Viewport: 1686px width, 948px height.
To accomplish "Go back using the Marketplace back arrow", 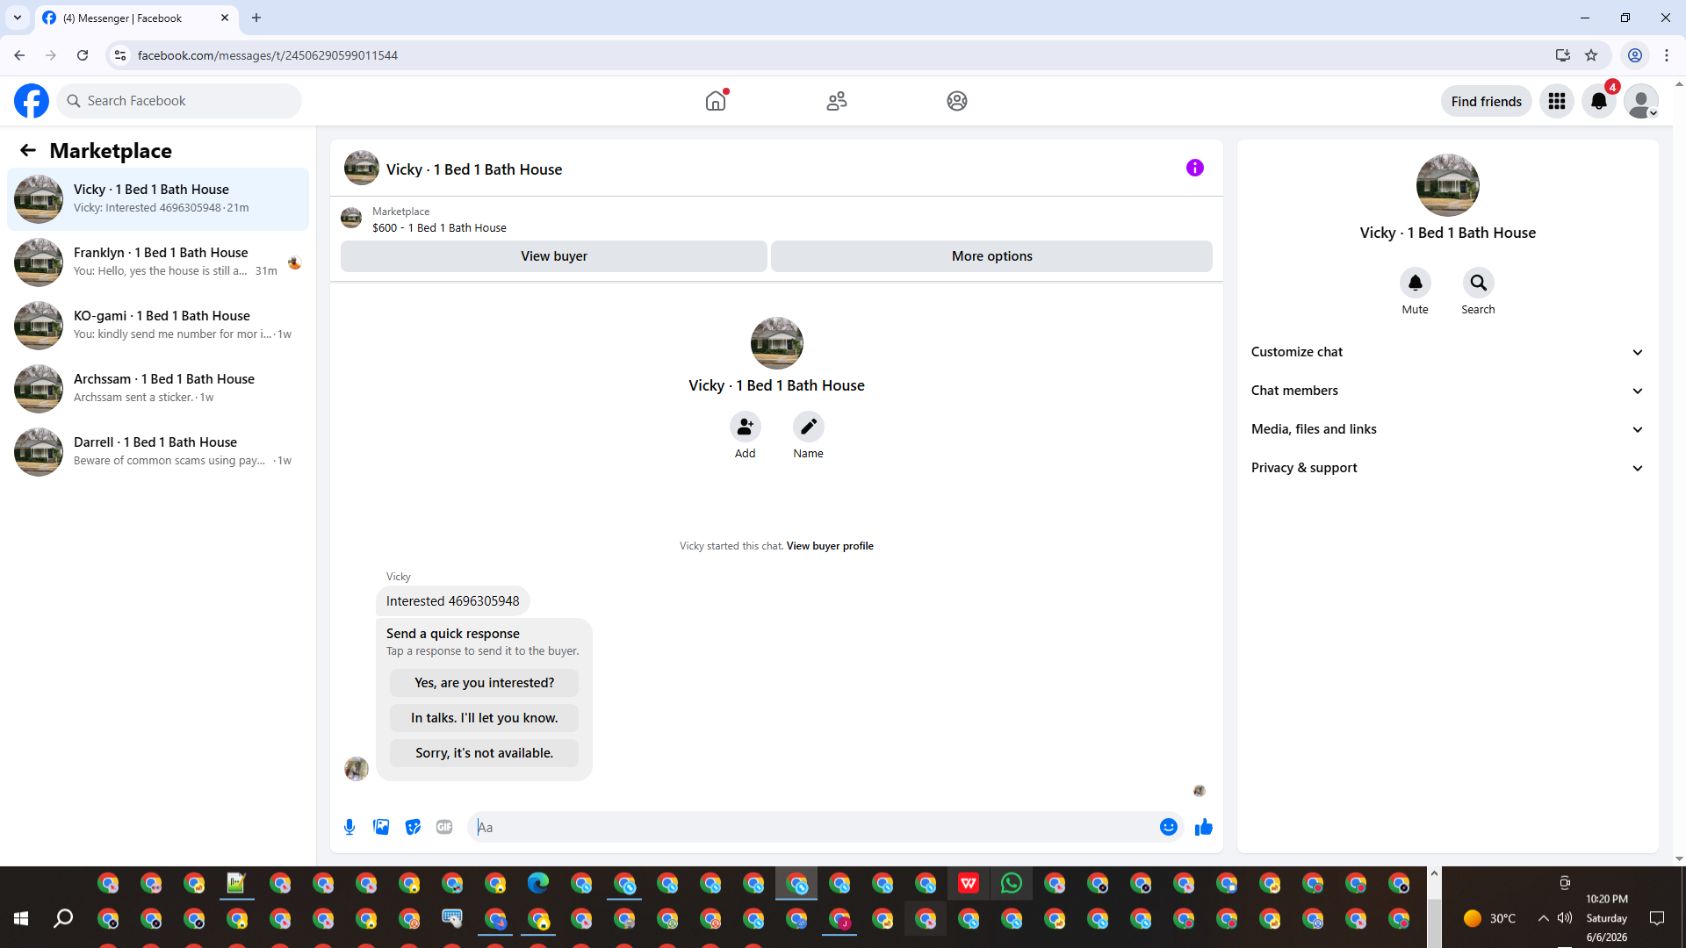I will (x=28, y=150).
